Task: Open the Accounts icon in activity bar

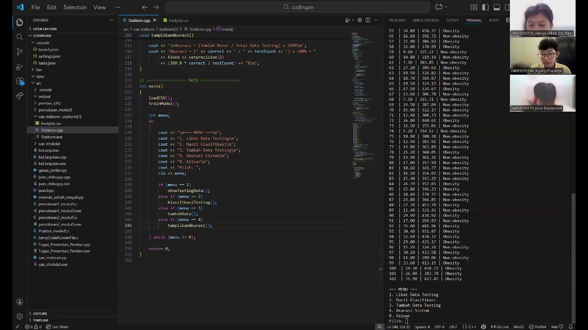Action: point(19,302)
